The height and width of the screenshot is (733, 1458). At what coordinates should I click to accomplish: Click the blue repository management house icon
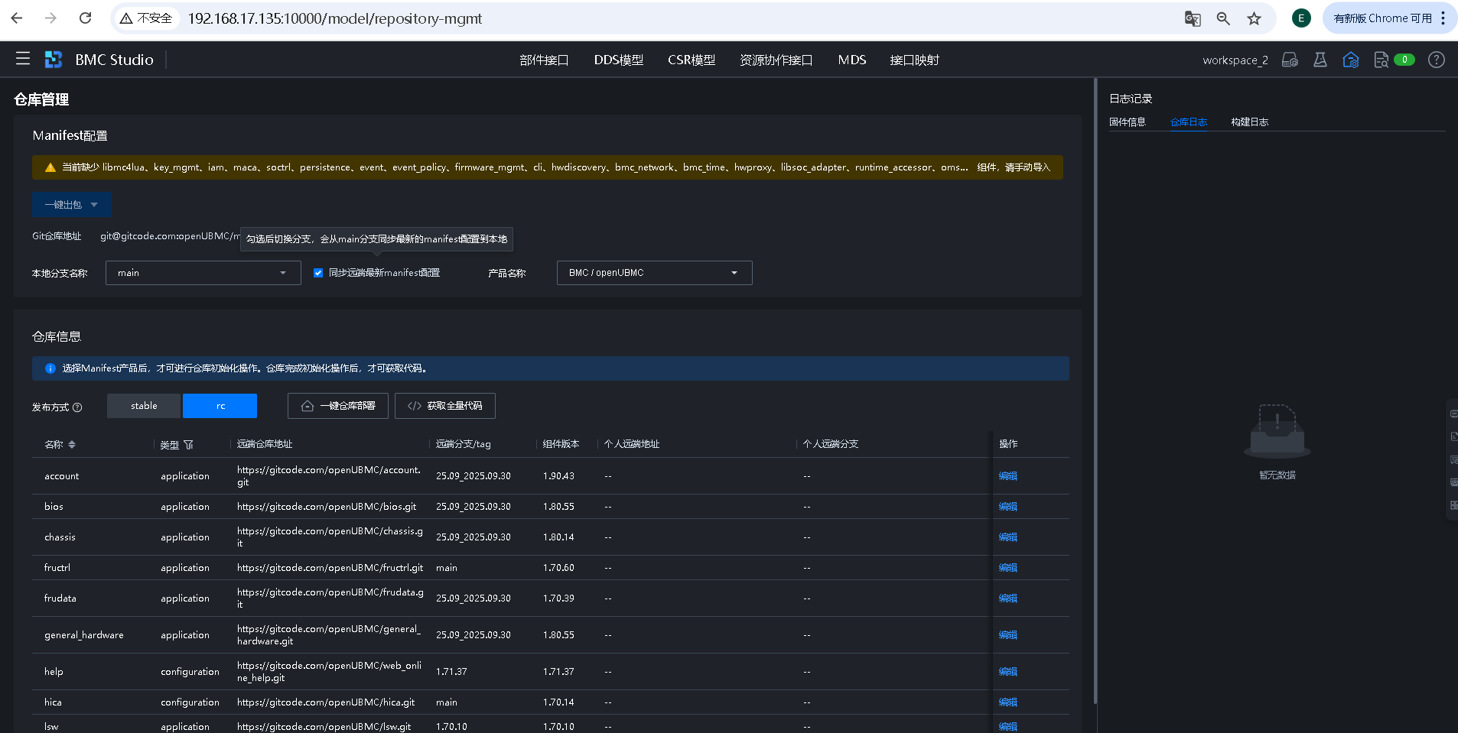click(1350, 60)
